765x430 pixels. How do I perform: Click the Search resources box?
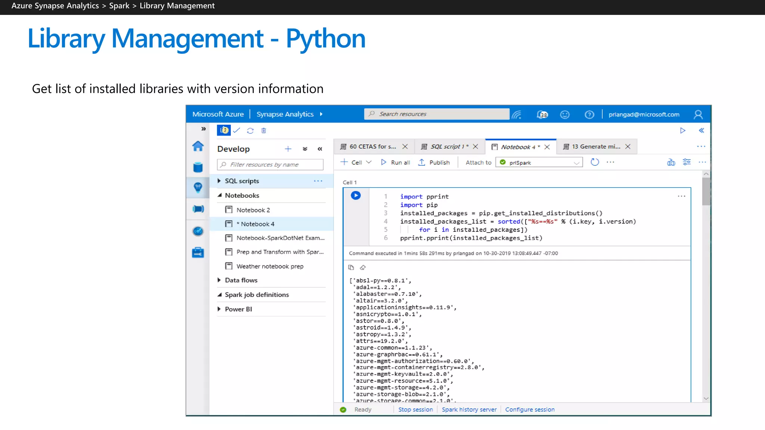pos(437,114)
